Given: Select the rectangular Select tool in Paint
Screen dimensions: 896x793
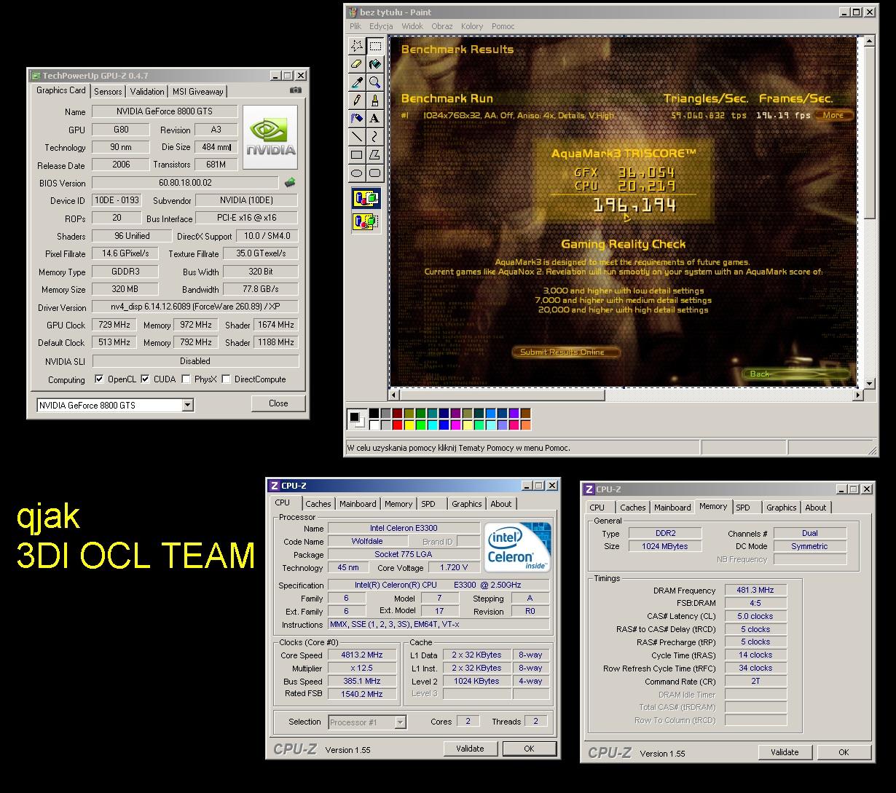Looking at the screenshot, I should click(x=374, y=46).
